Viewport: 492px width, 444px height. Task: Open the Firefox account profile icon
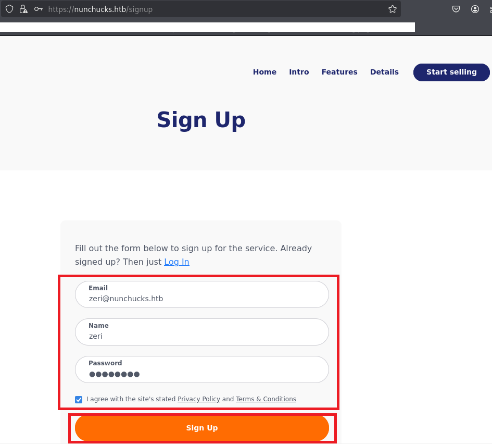click(475, 9)
